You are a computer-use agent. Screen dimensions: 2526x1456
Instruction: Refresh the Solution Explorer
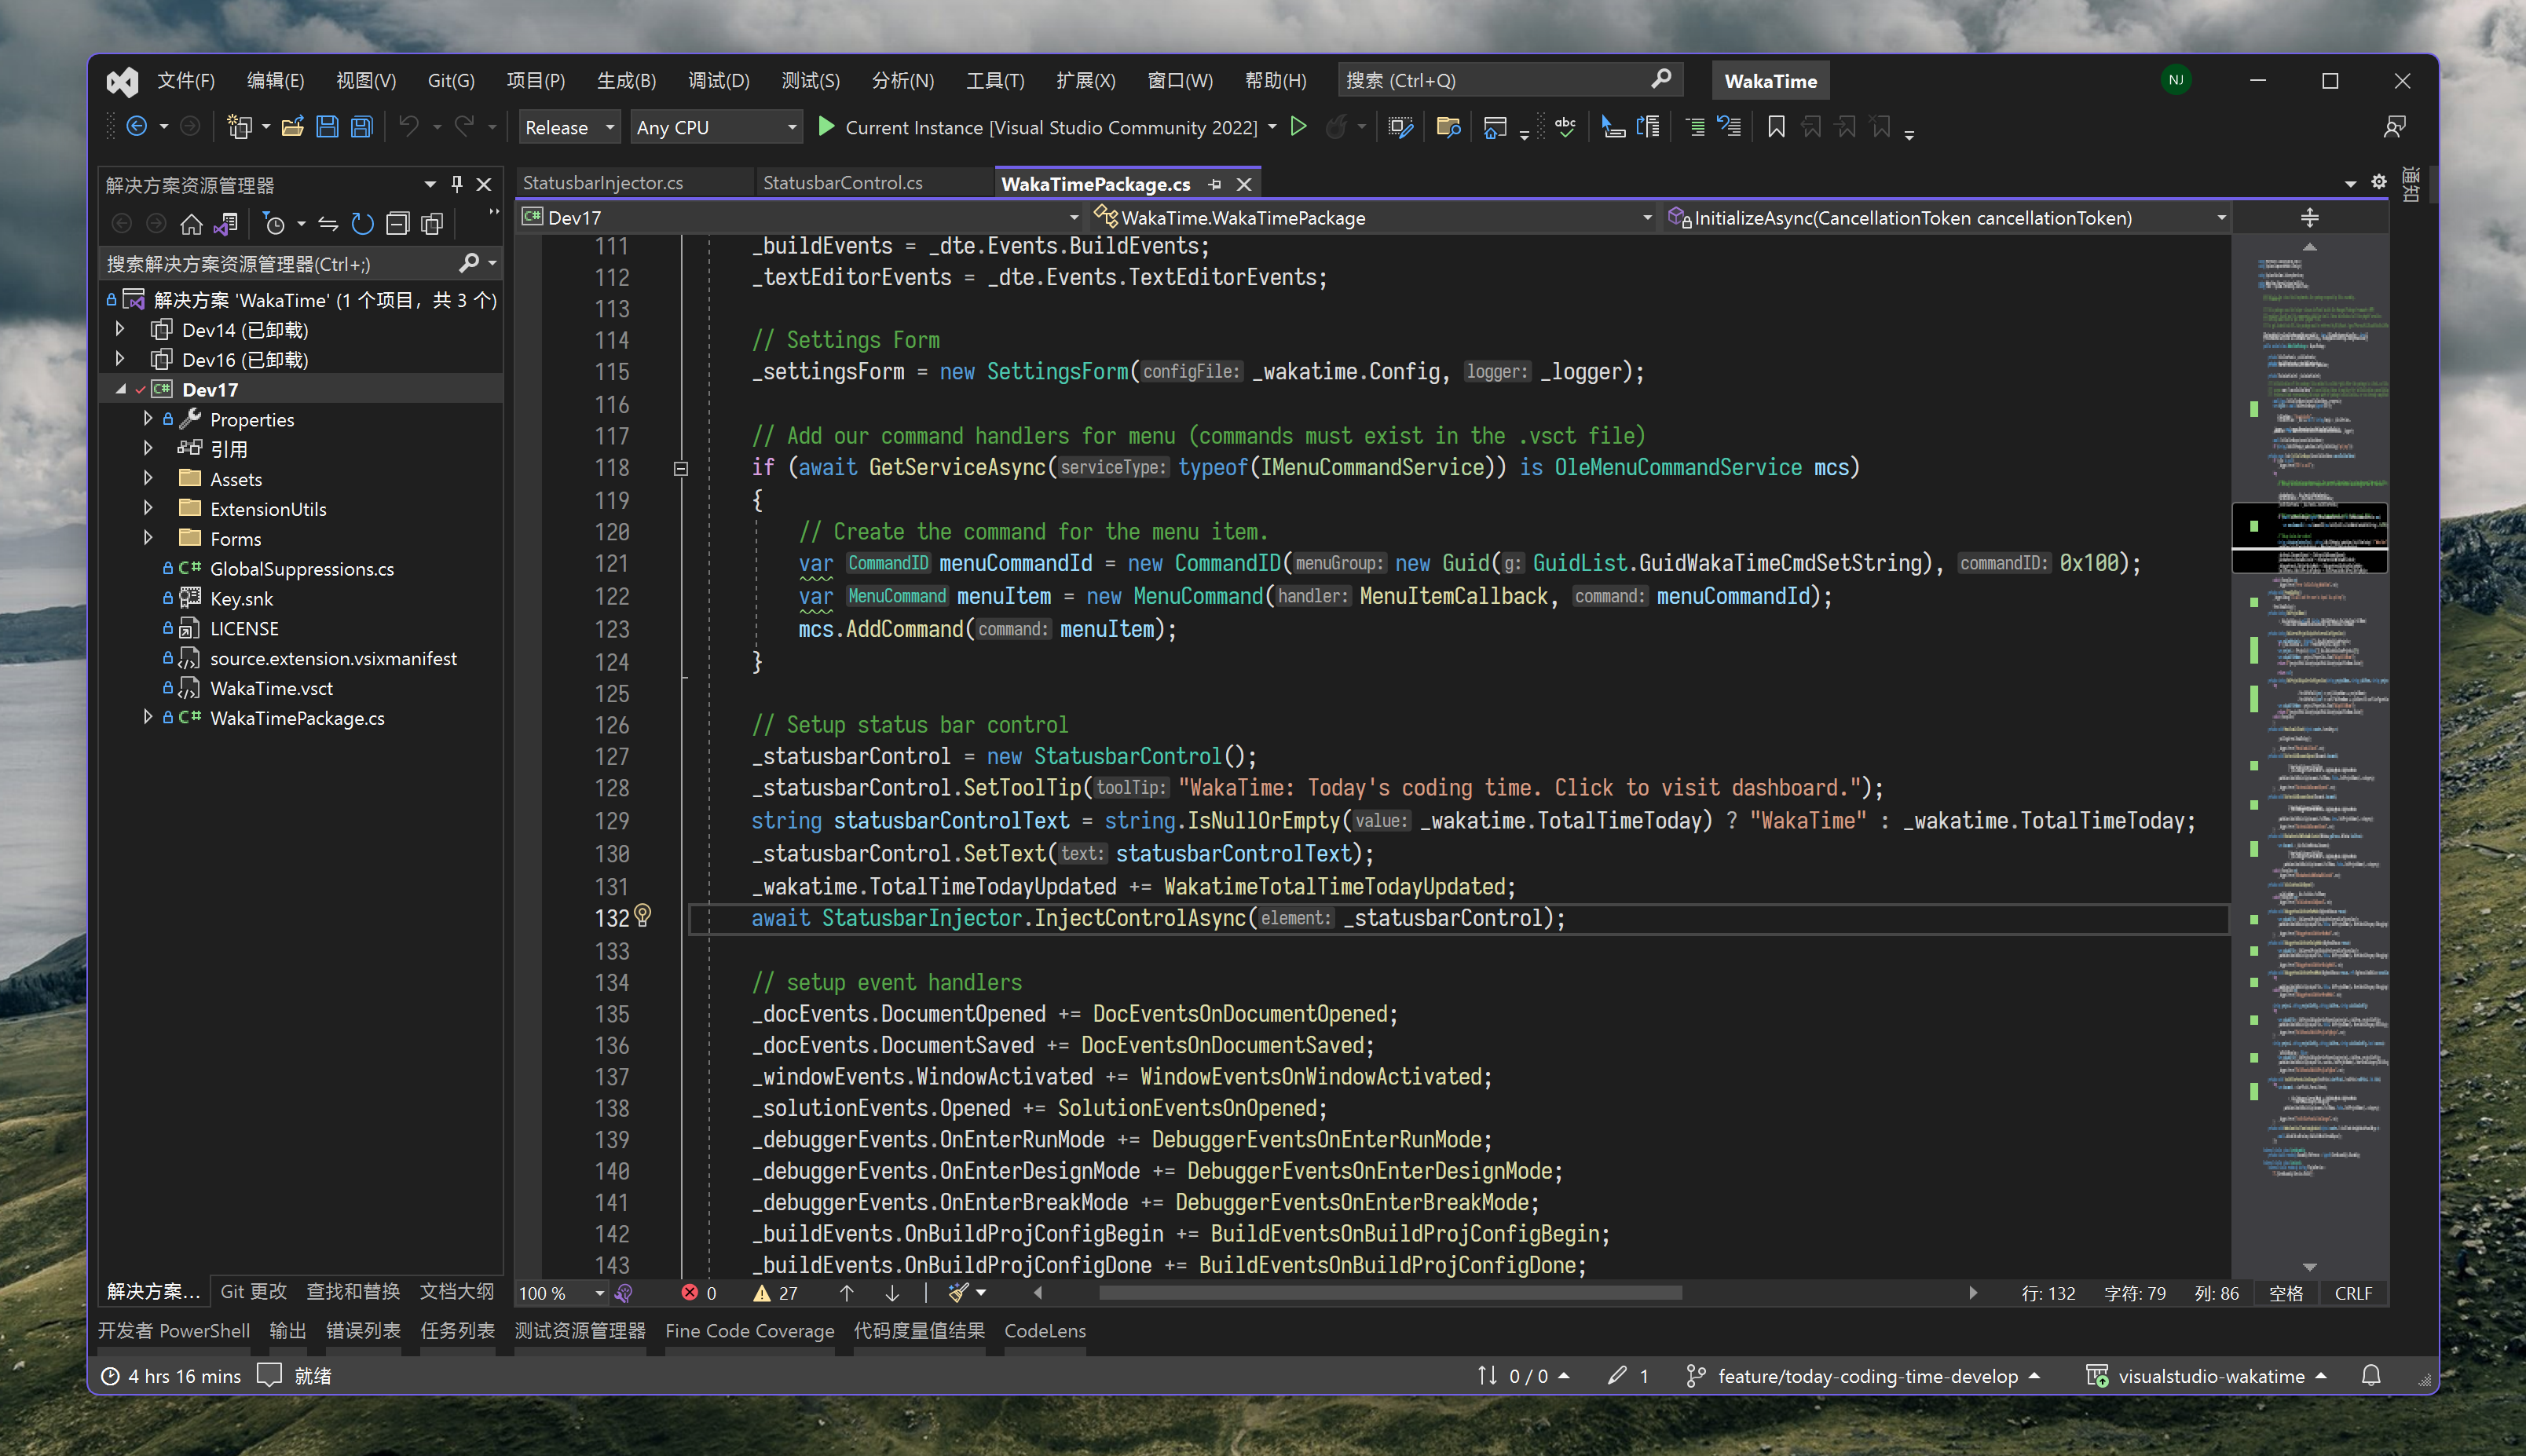pyautogui.click(x=362, y=223)
